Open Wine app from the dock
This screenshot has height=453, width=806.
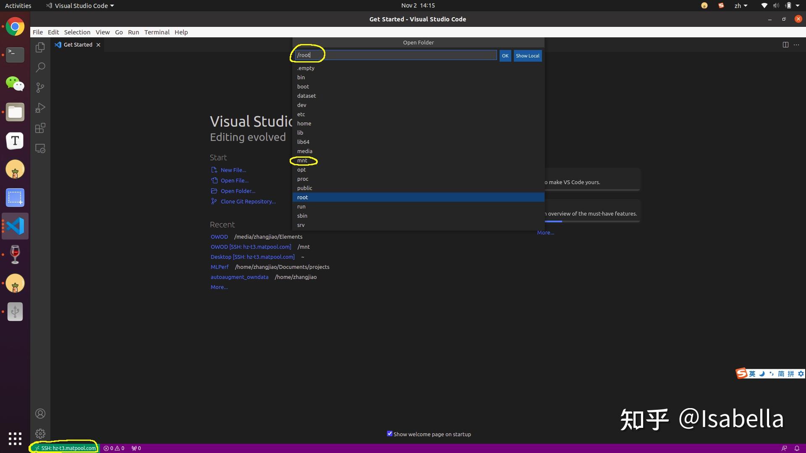15,255
